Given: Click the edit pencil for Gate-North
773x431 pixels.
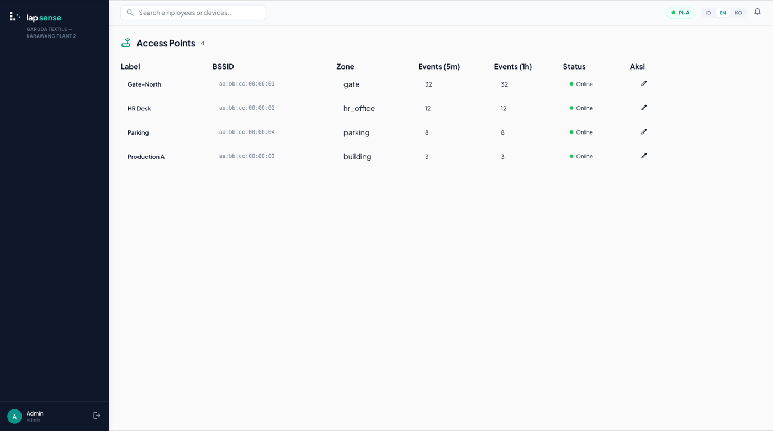Looking at the screenshot, I should tap(644, 84).
